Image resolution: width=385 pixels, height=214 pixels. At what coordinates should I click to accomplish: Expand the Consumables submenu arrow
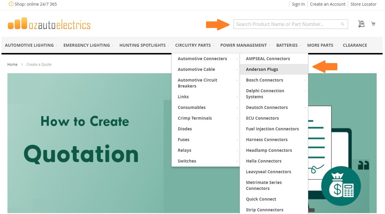(237, 108)
